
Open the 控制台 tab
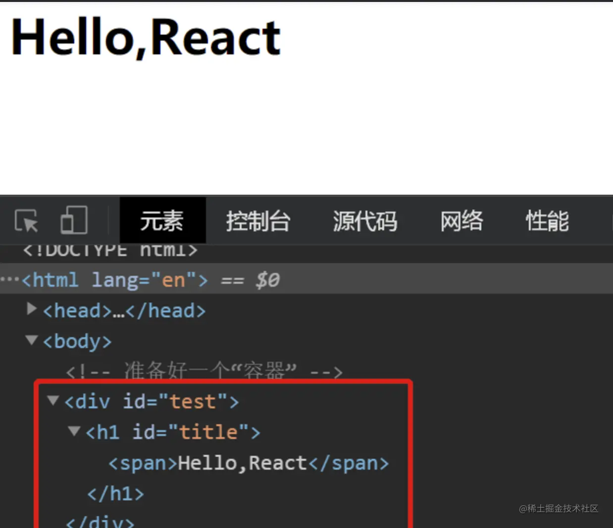click(x=258, y=220)
